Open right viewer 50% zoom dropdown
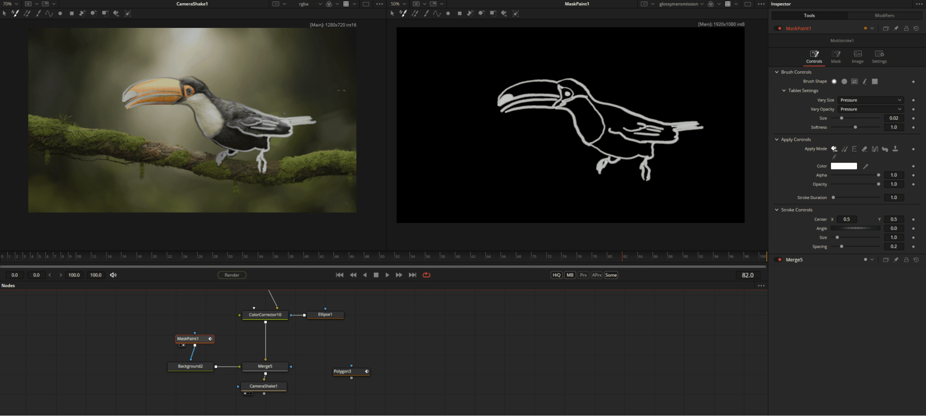The width and height of the screenshot is (926, 416). pyautogui.click(x=398, y=4)
